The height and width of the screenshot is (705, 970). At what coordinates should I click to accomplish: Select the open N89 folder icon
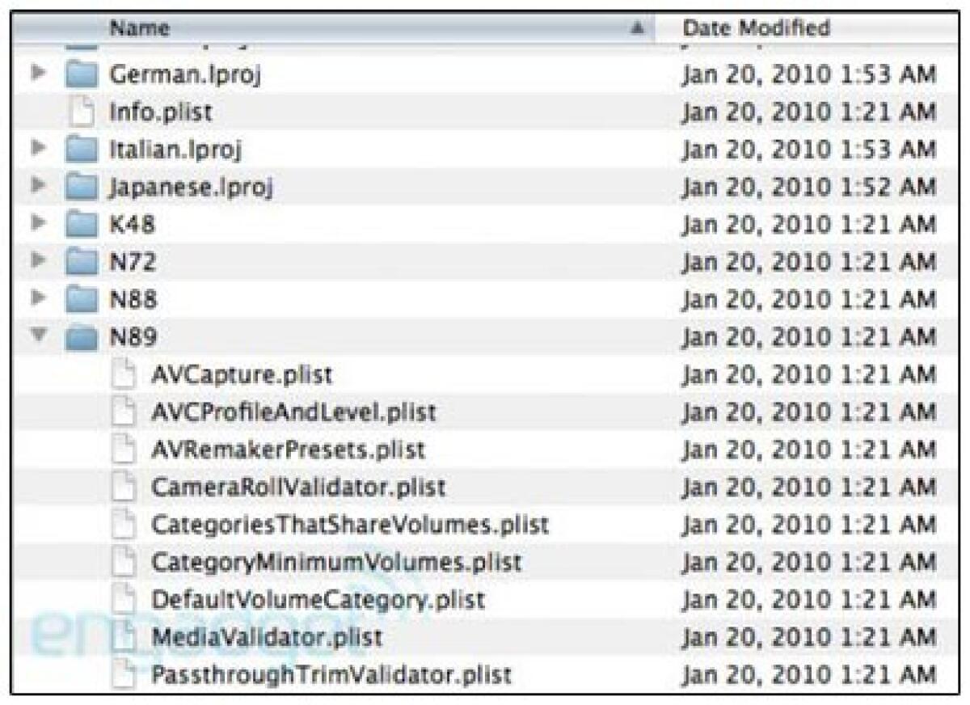pos(80,336)
